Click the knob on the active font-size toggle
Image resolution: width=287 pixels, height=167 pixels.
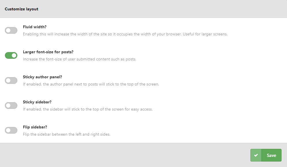coord(14,55)
